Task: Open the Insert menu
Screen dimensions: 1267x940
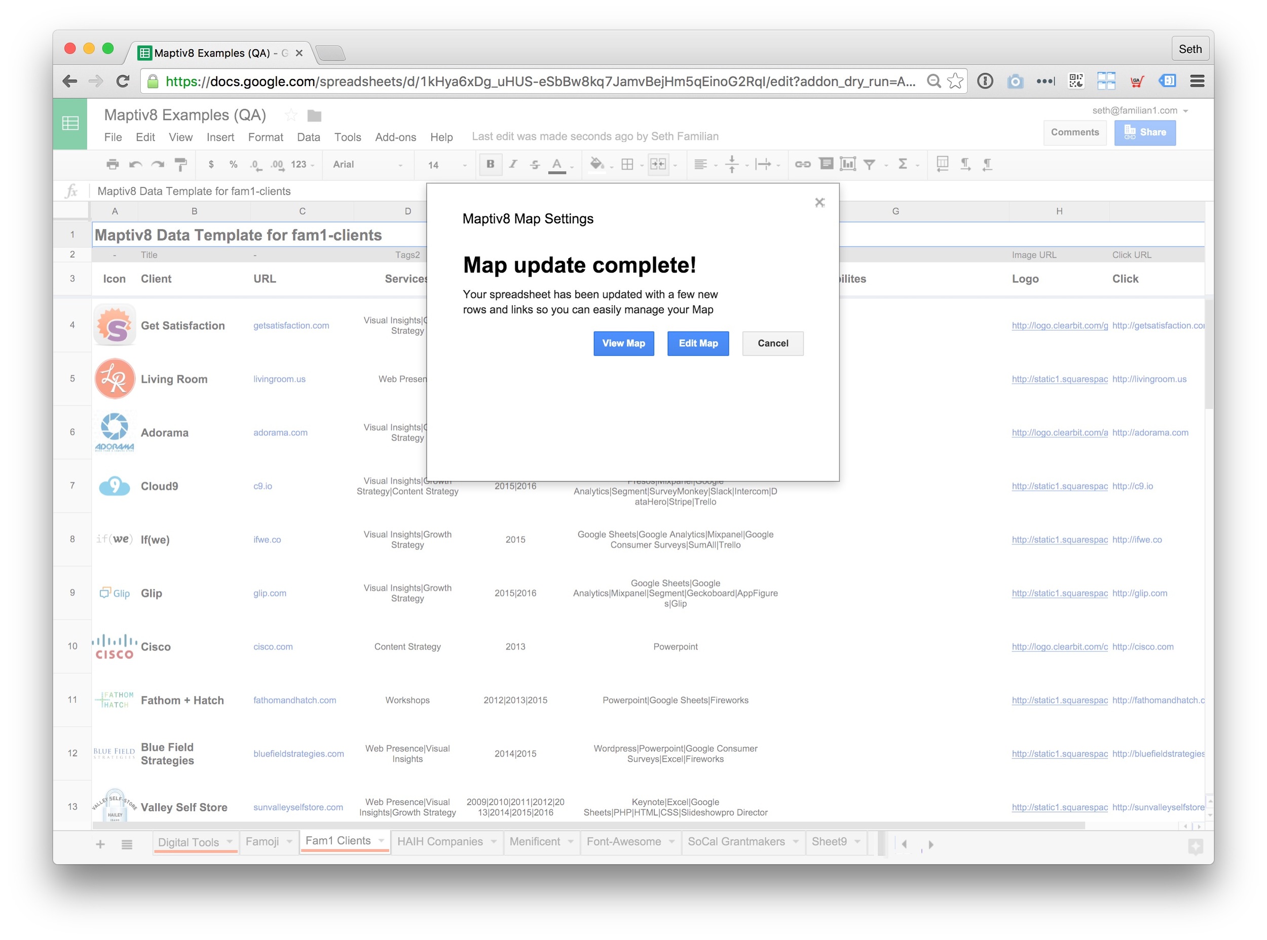Action: click(x=220, y=137)
